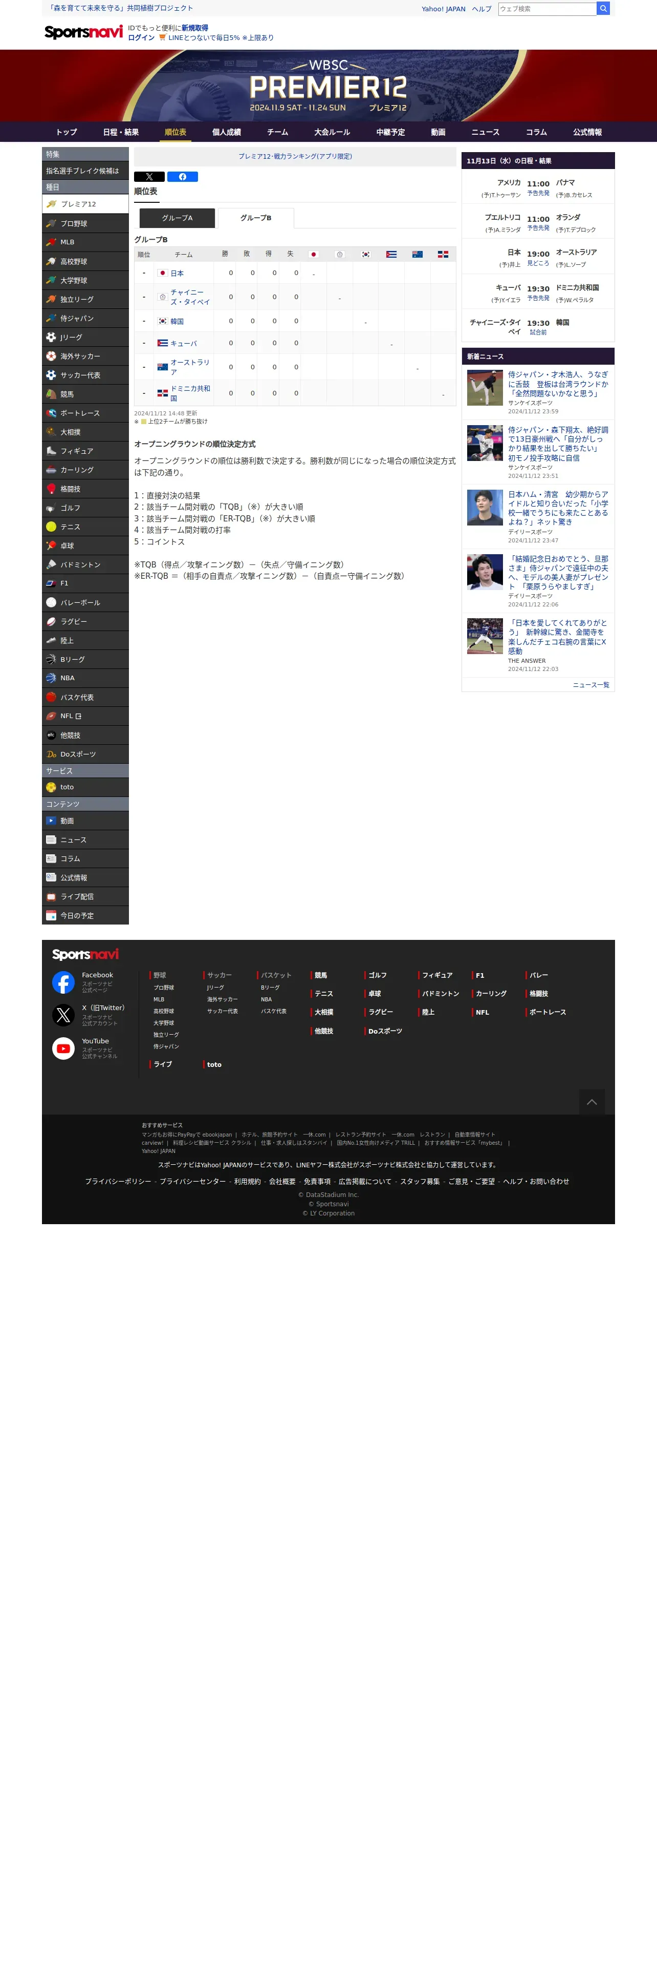Screen dimensions: 657x1973
Task: Open 大会ルール navigation tab
Action: coord(332,132)
